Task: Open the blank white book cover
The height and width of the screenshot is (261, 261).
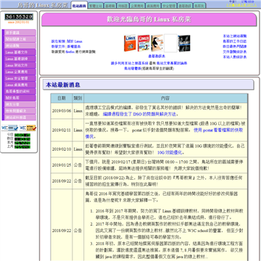Action: coord(170,43)
